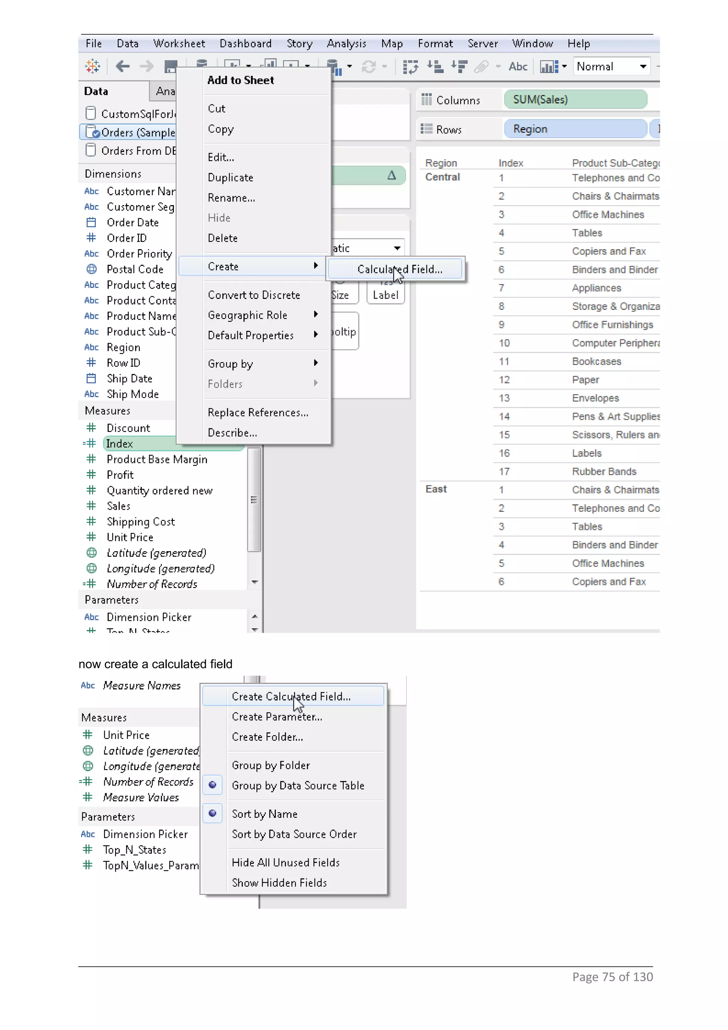The height and width of the screenshot is (1030, 728).
Task: Click the delta table calculation icon on green pill
Action: 392,175
